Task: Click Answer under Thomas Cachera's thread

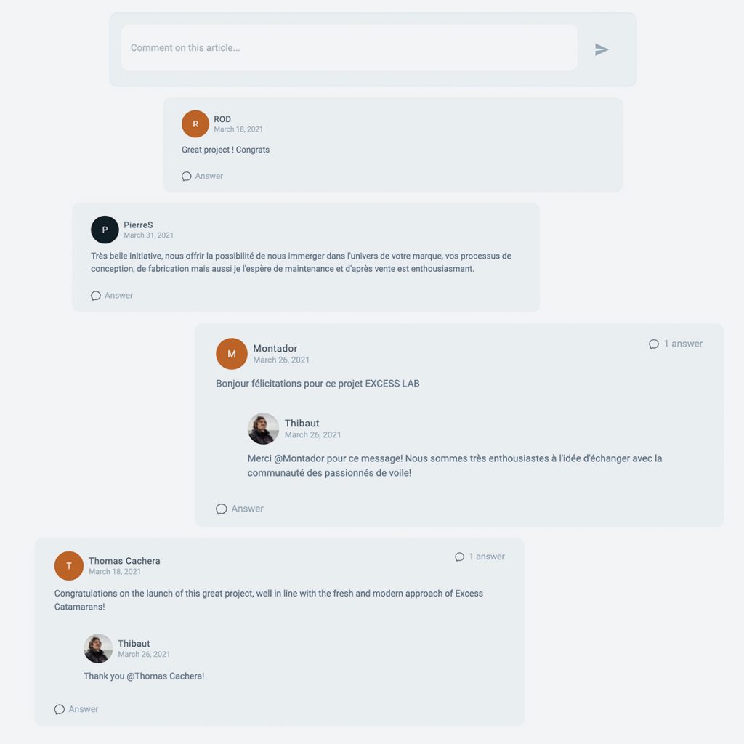Action: [x=76, y=709]
